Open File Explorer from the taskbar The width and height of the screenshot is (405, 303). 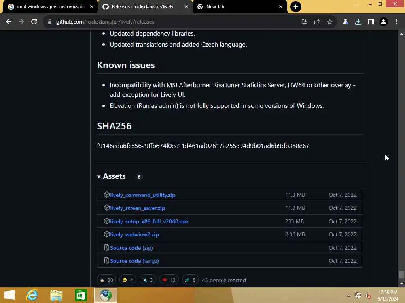[x=56, y=295]
